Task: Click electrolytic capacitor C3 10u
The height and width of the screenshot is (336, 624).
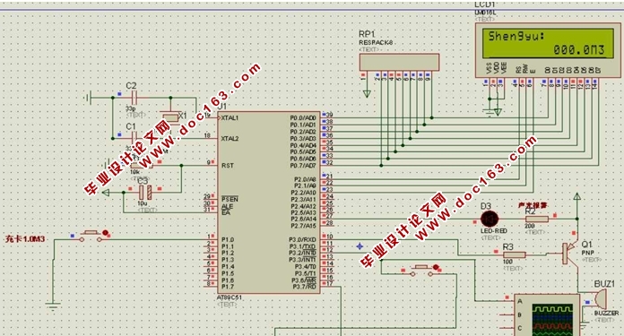Action: tap(145, 193)
